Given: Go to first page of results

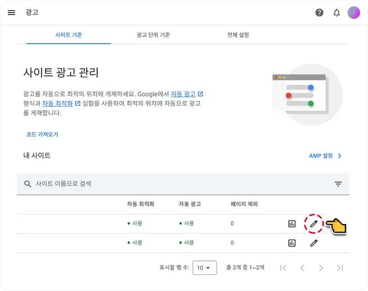Looking at the screenshot, I should (x=283, y=268).
